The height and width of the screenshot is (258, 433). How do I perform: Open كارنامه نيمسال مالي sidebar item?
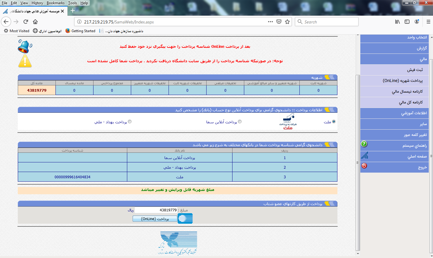click(394, 91)
